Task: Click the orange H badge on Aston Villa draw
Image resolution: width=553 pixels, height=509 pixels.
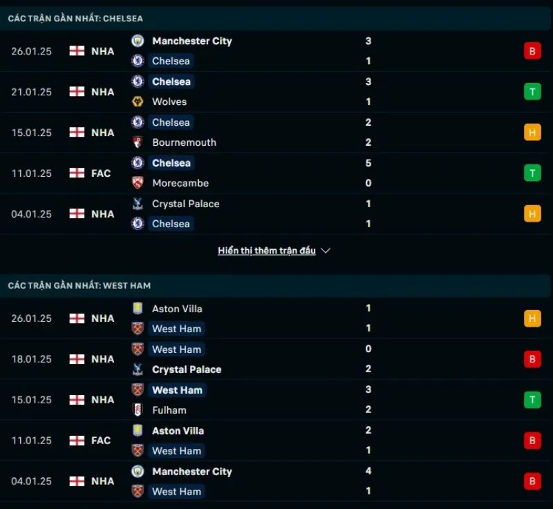Action: 532,319
